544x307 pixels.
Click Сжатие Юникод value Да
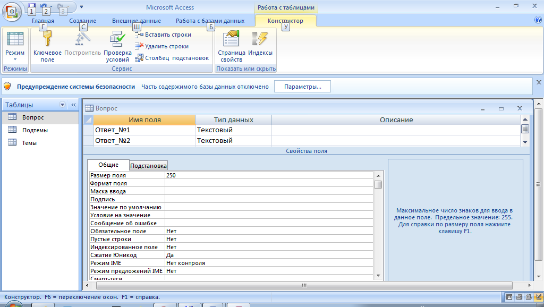pos(269,255)
